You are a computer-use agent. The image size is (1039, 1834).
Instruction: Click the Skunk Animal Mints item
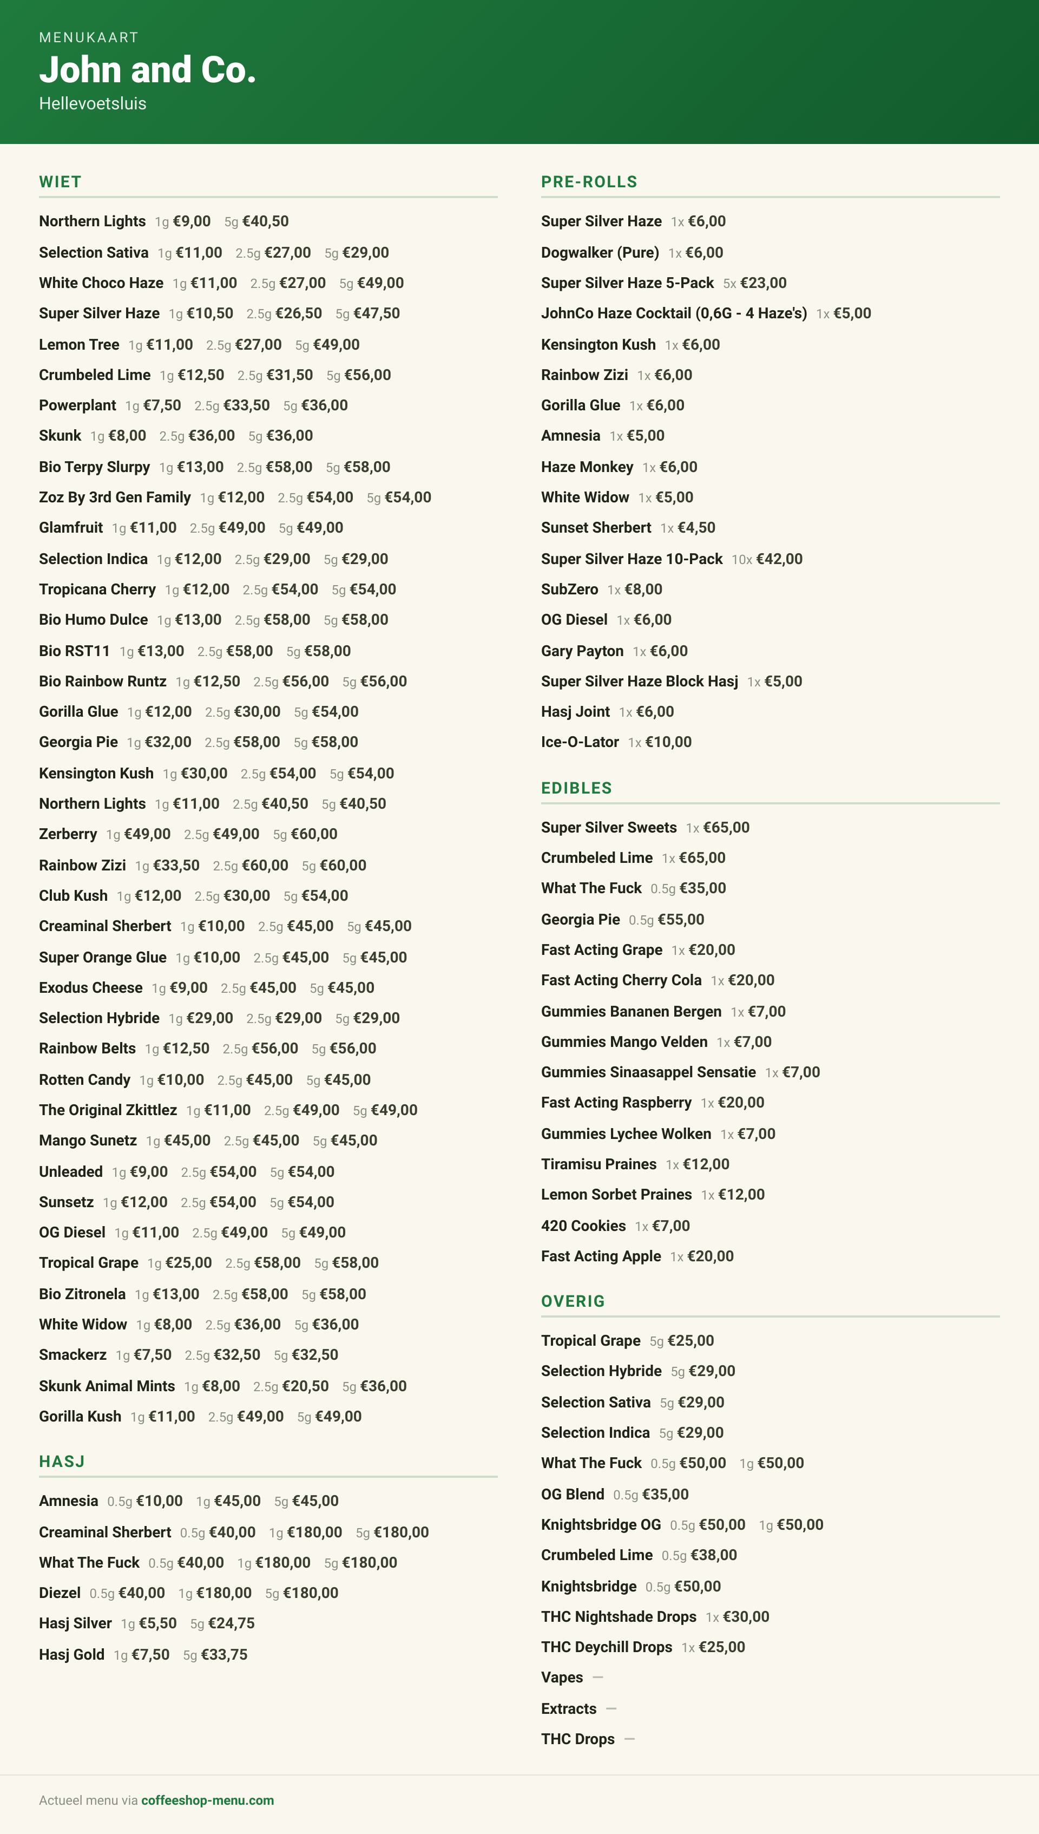107,1386
